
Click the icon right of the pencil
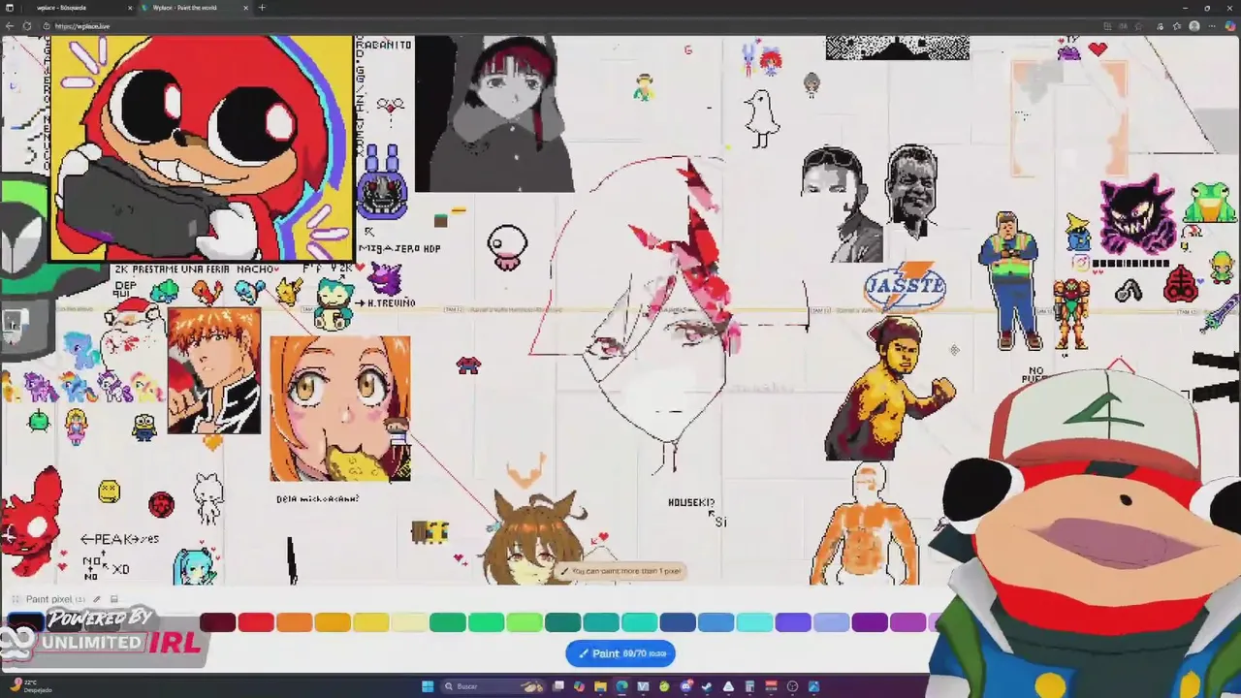click(113, 599)
